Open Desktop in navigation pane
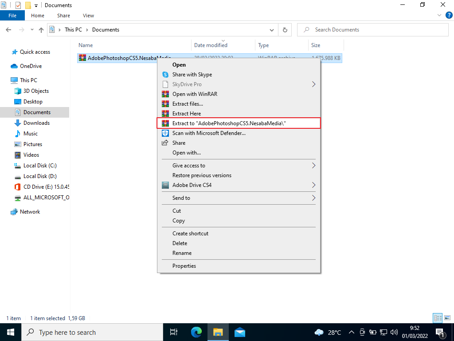The height and width of the screenshot is (341, 454). [33, 102]
